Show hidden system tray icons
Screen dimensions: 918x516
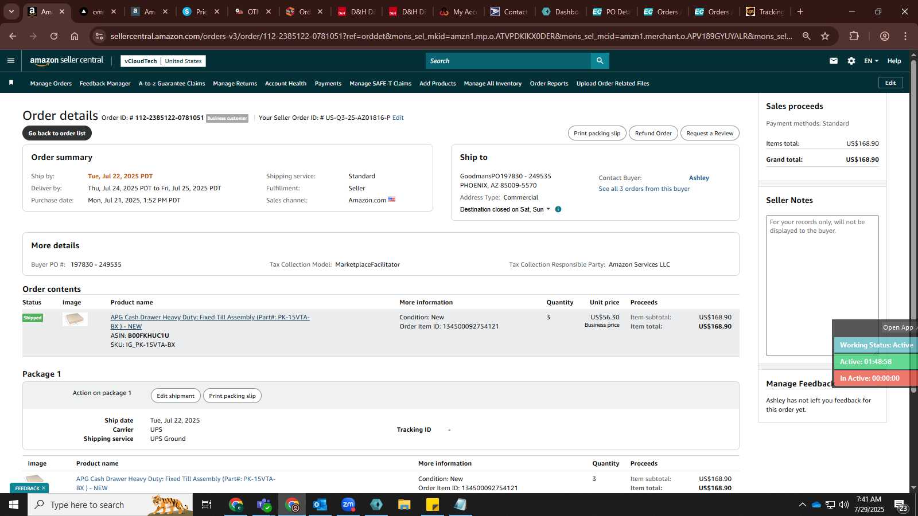[802, 505]
